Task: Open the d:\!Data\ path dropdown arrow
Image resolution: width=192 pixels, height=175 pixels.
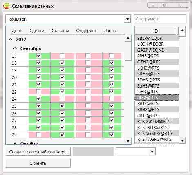Action: 127,19
